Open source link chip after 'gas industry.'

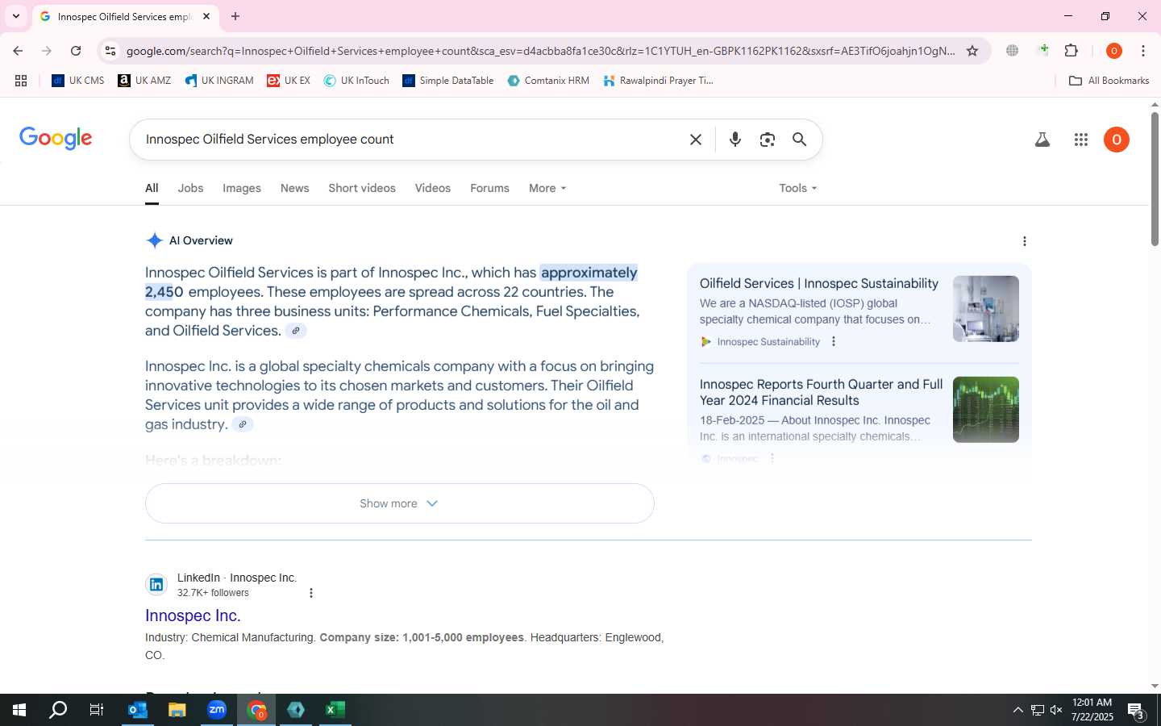point(243,424)
